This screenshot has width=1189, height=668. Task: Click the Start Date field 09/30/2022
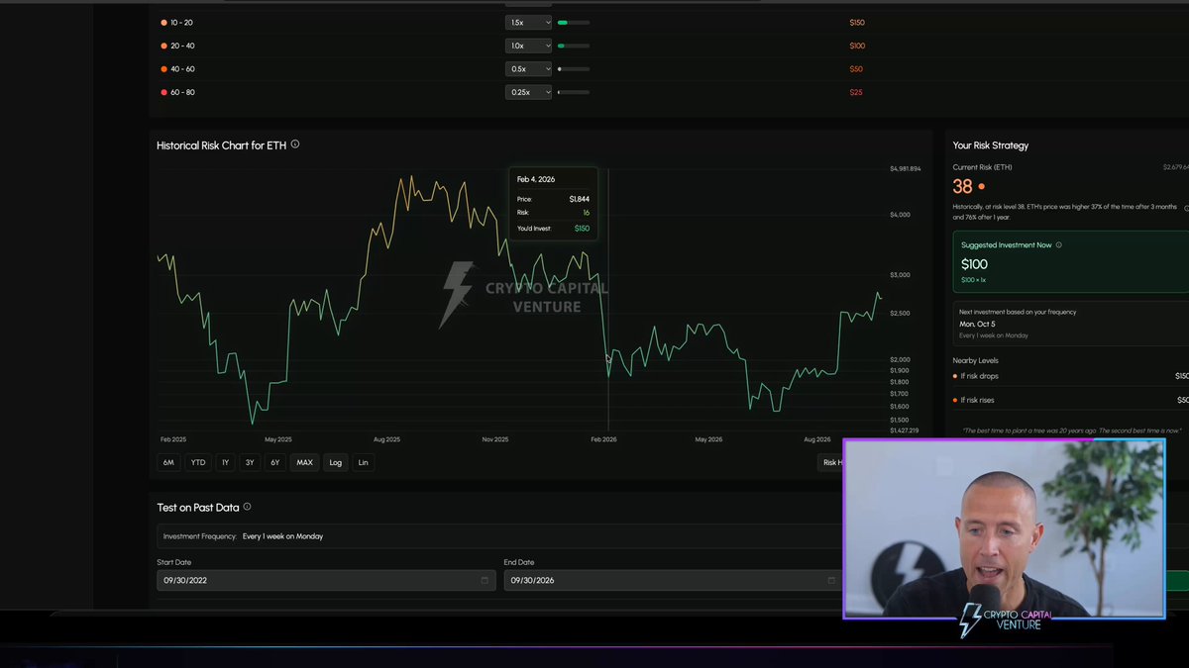[x=326, y=580]
